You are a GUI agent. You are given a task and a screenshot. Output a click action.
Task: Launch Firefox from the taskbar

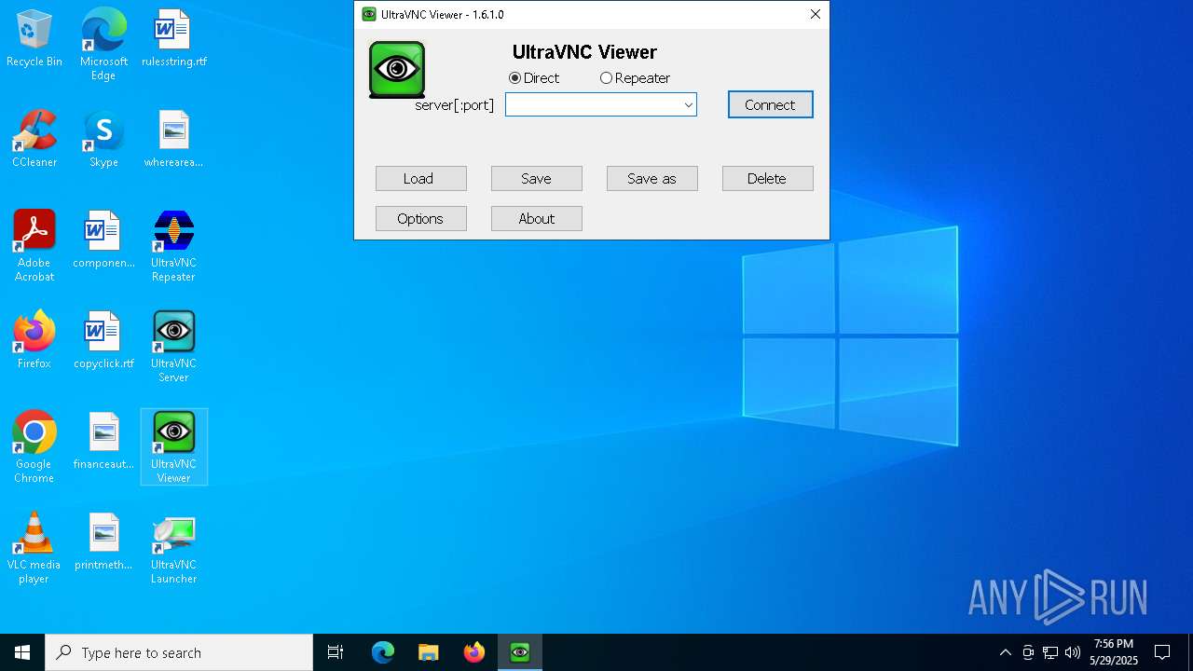point(474,652)
